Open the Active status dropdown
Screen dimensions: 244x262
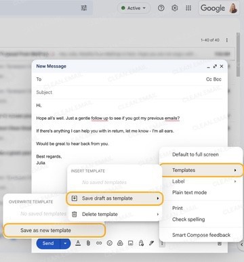[134, 8]
